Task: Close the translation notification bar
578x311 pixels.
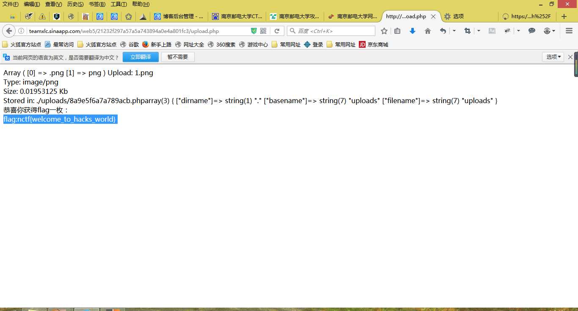Action: tap(570, 57)
